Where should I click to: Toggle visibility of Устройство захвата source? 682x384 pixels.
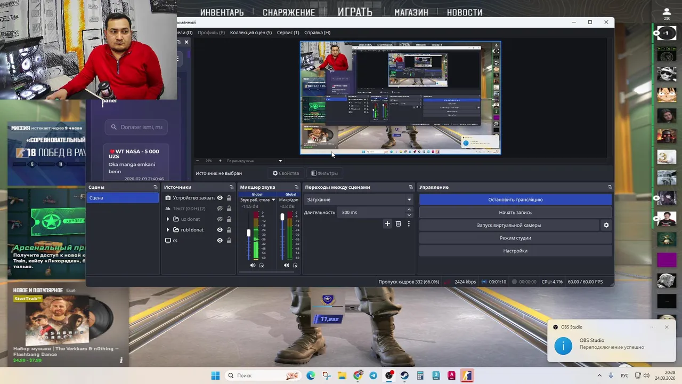pos(220,198)
